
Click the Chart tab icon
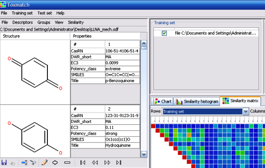(x=157, y=101)
